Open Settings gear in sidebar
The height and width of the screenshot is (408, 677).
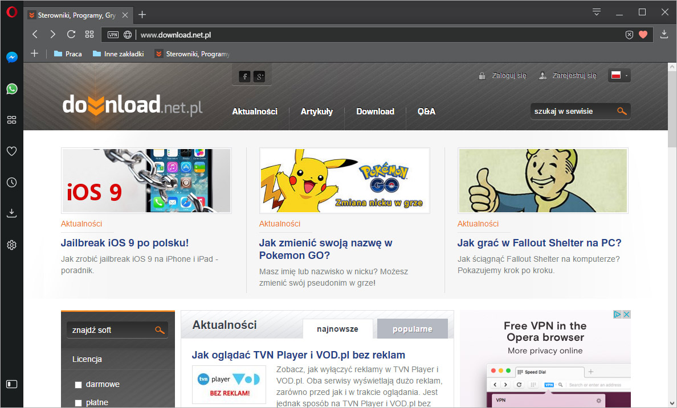pos(11,245)
